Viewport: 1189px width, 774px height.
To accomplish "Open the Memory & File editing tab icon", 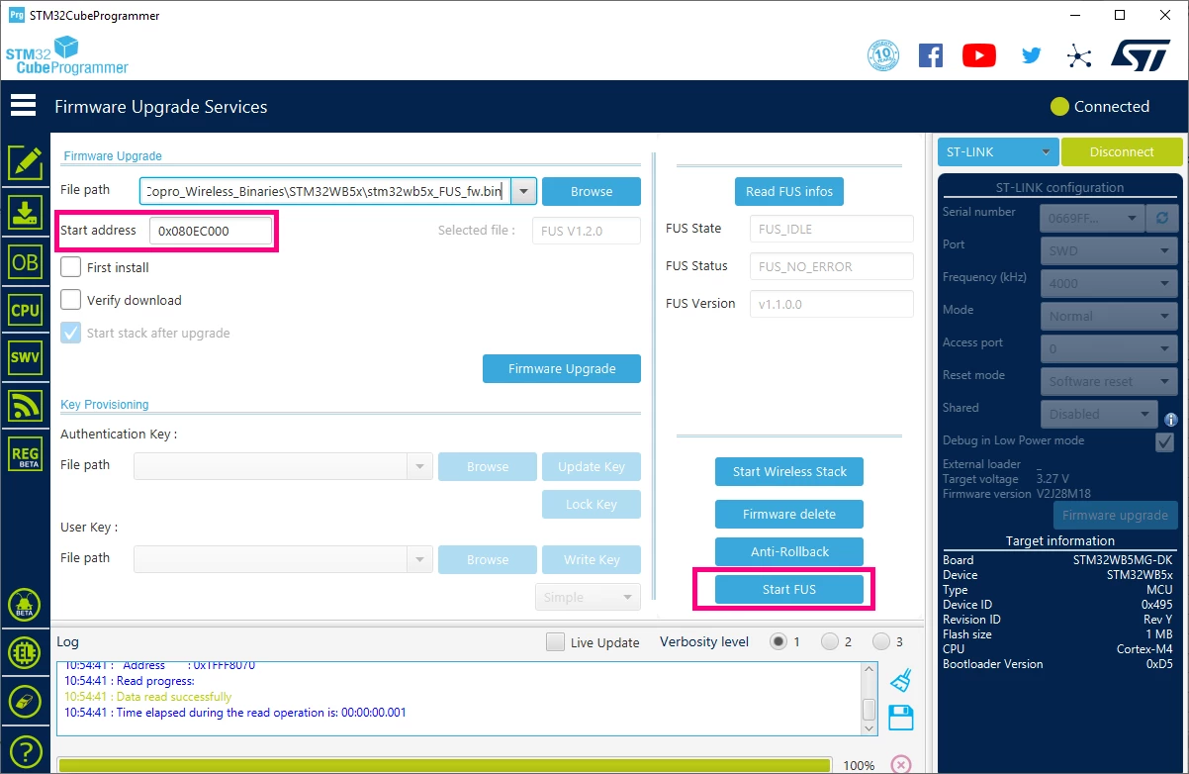I will [25, 162].
